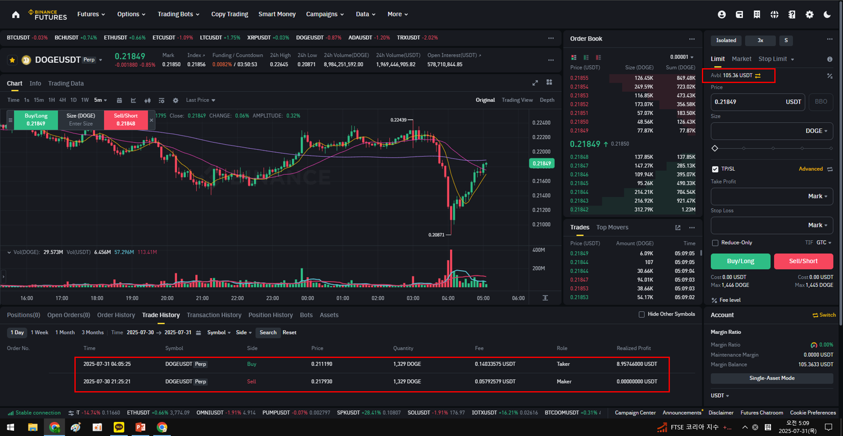Show asks-only order book view
The height and width of the screenshot is (436, 843).
pyautogui.click(x=598, y=58)
